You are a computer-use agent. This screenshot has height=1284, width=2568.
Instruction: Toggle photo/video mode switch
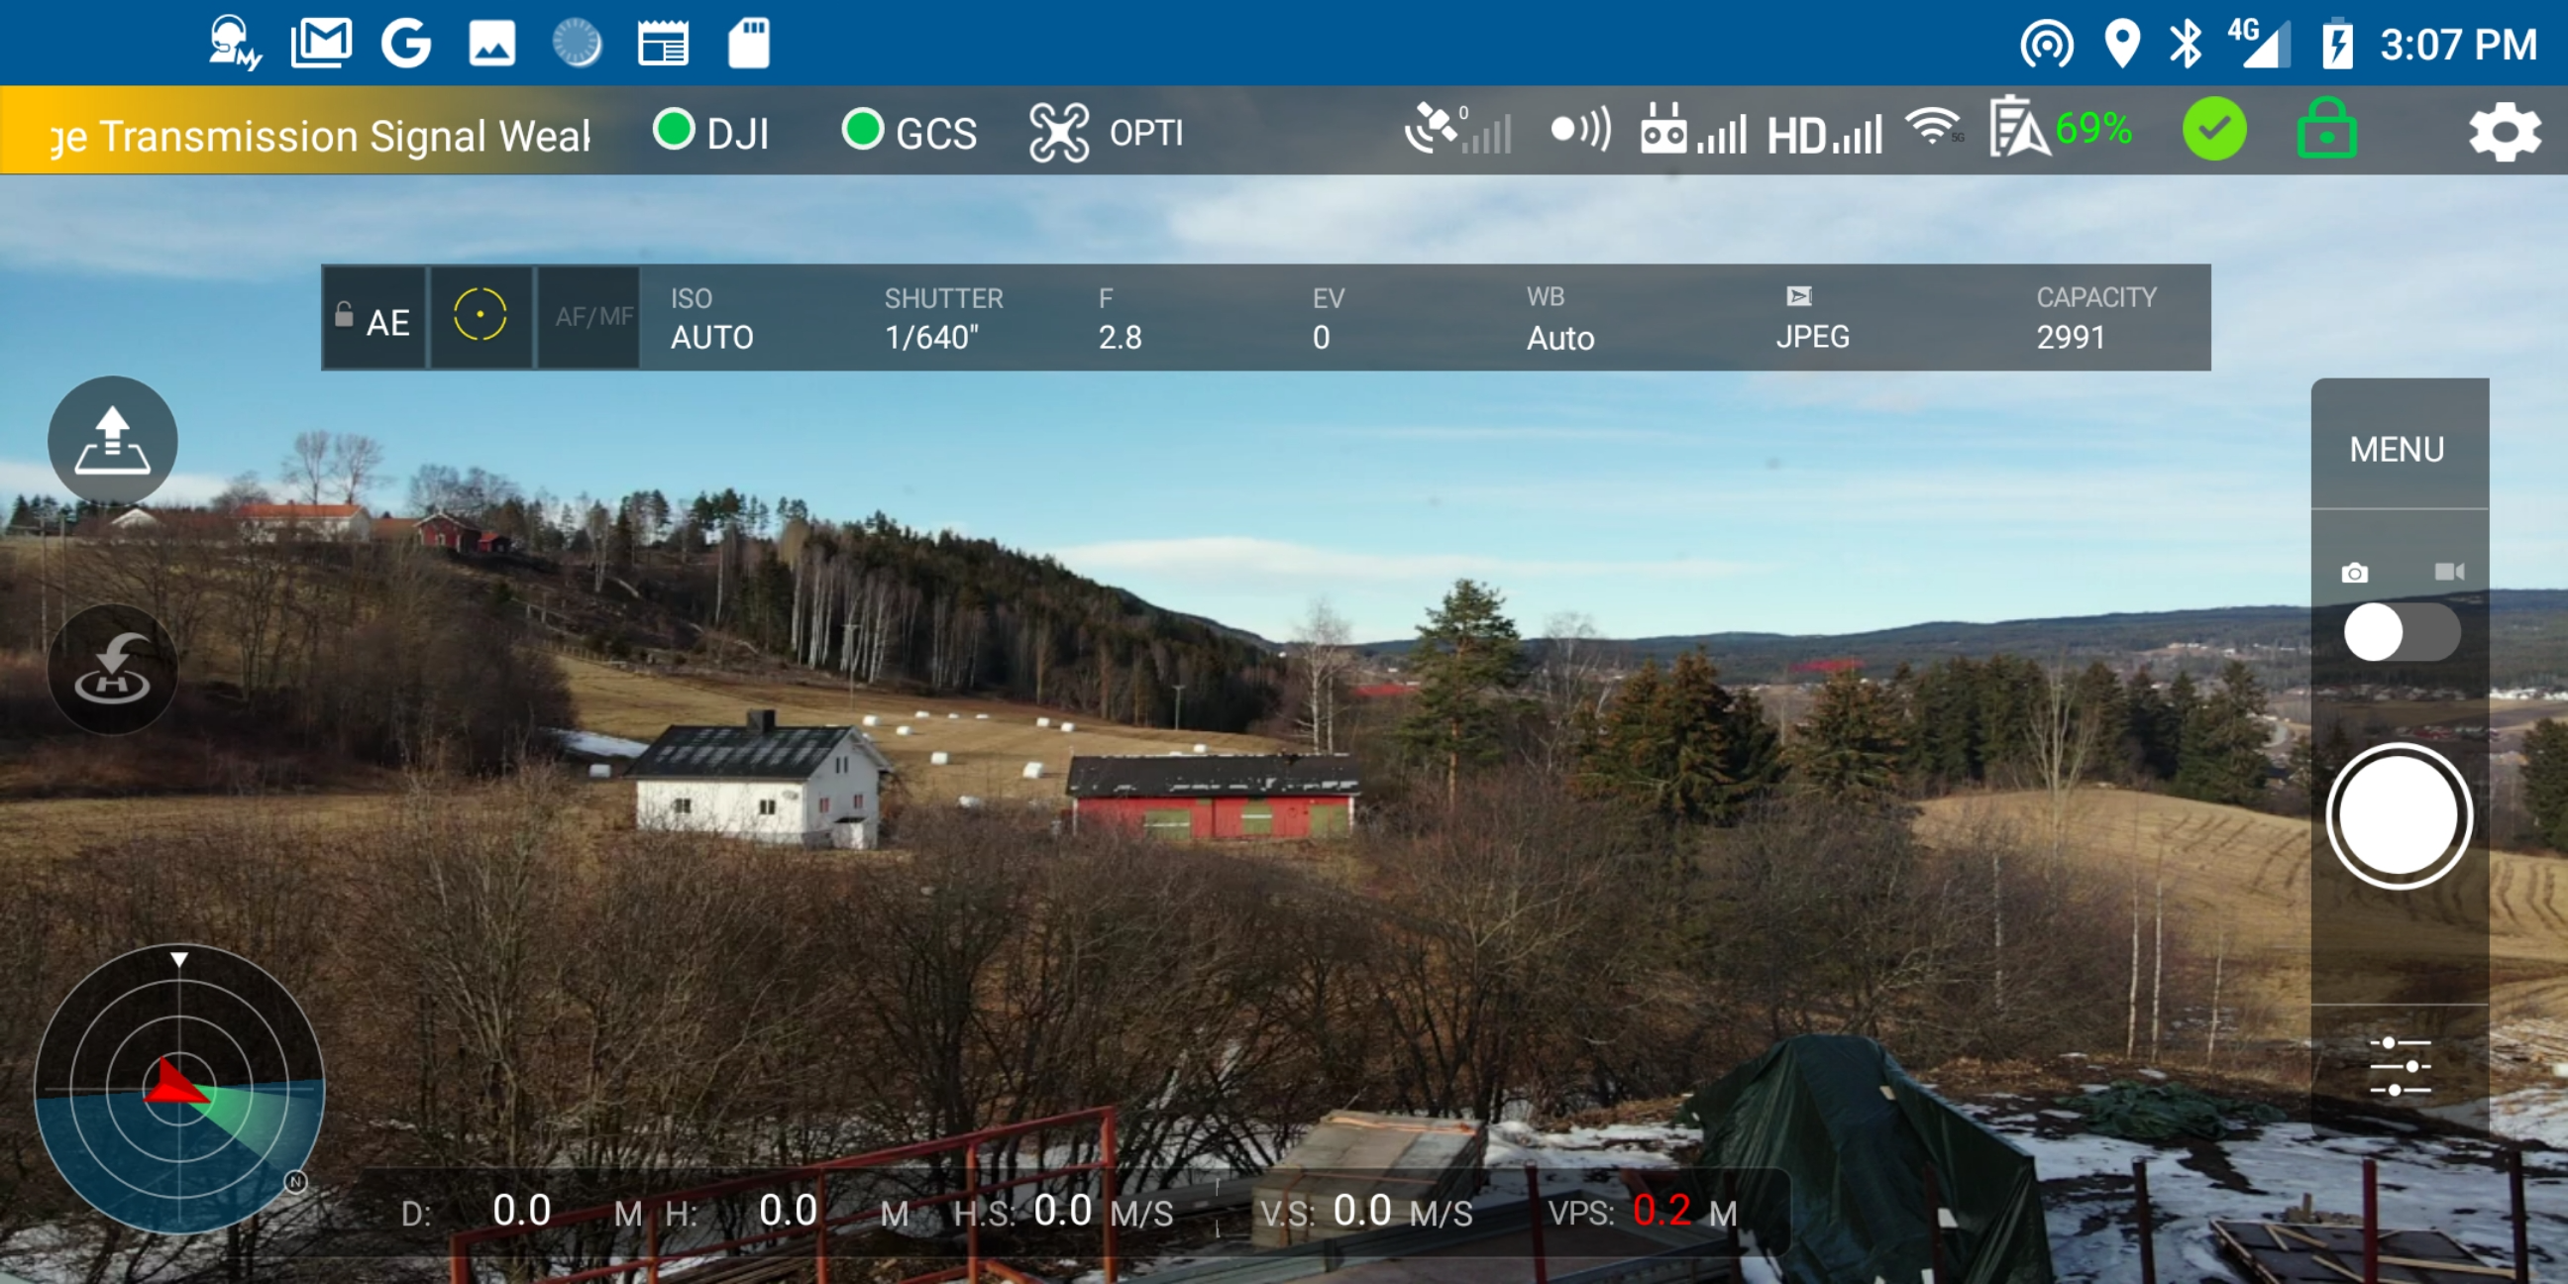click(x=2400, y=632)
